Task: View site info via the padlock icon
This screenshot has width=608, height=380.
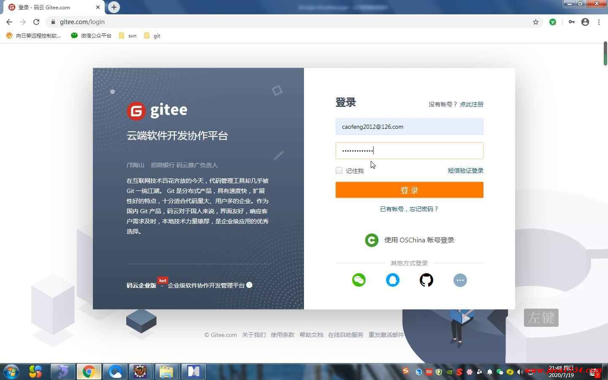Action: pyautogui.click(x=53, y=22)
